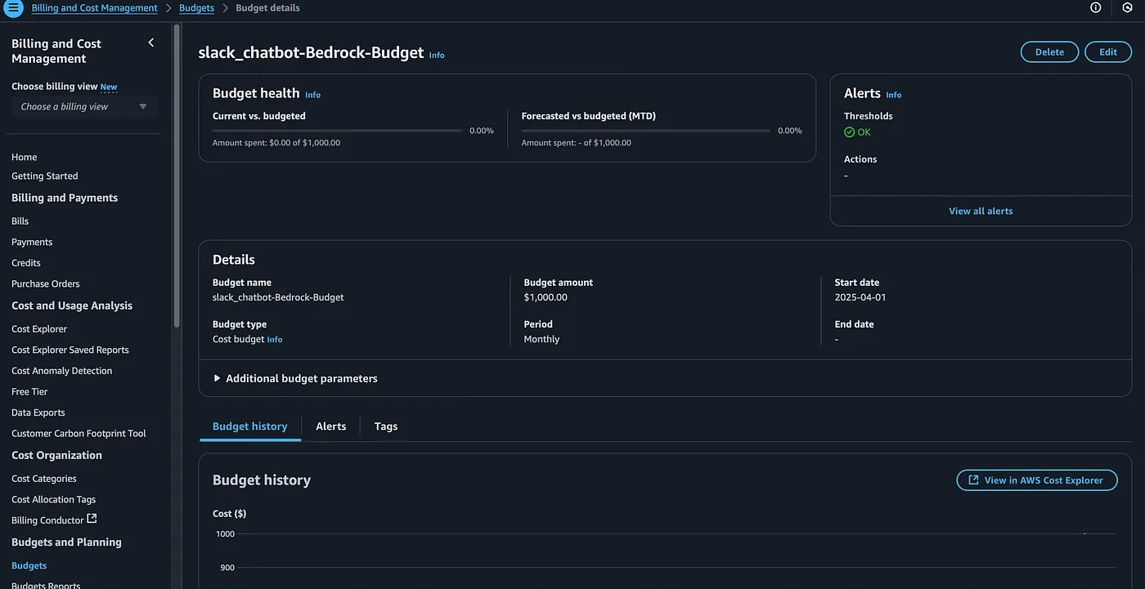The image size is (1145, 589).
Task: Open the Choose a billing view dropdown
Action: coord(84,106)
